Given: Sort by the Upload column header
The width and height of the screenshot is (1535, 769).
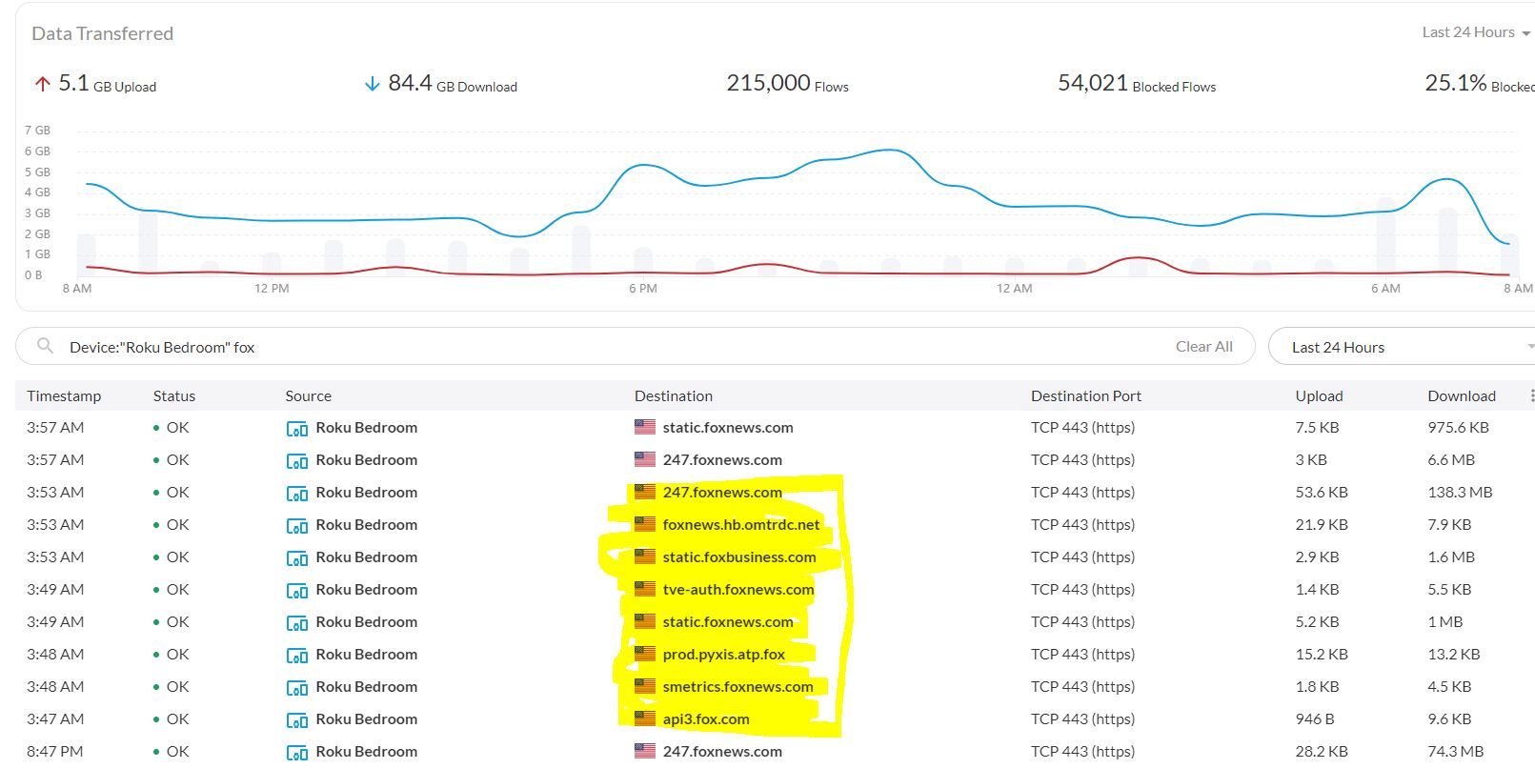Looking at the screenshot, I should (x=1319, y=395).
